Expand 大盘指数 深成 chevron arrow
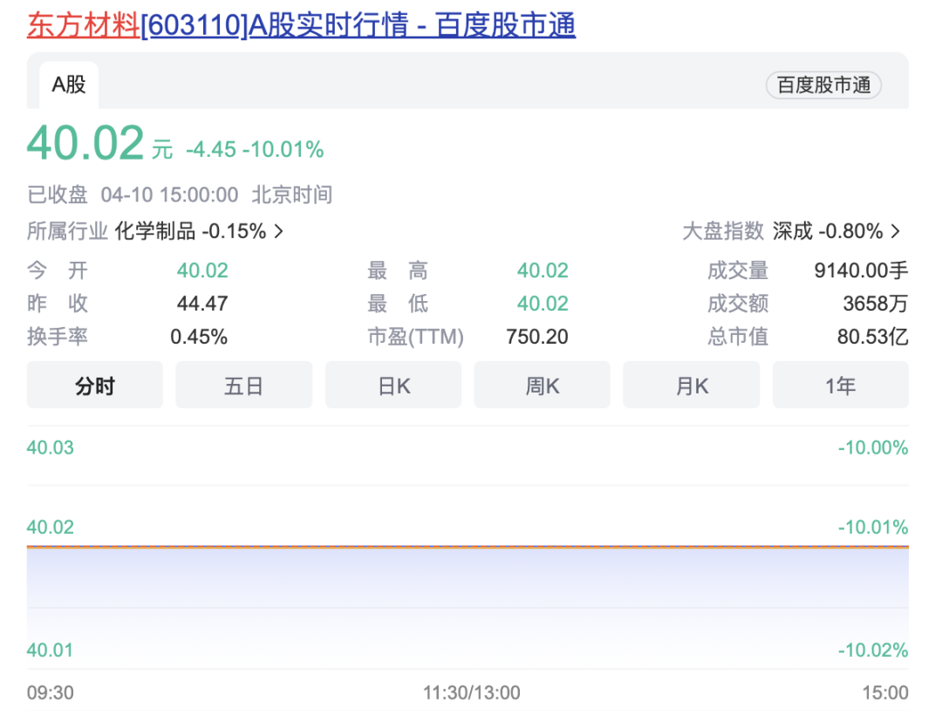The height and width of the screenshot is (711, 942). (x=896, y=231)
